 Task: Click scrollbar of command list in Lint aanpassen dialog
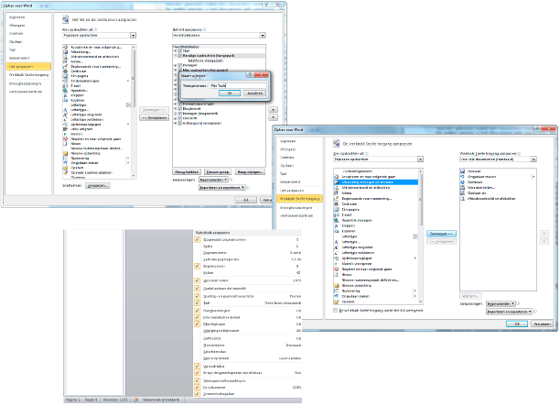tap(134, 112)
